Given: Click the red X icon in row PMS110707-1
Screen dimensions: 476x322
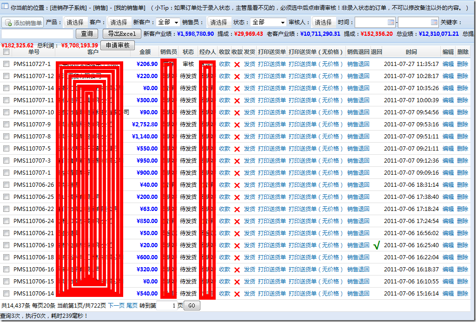Looking at the screenshot, I should (x=237, y=173).
